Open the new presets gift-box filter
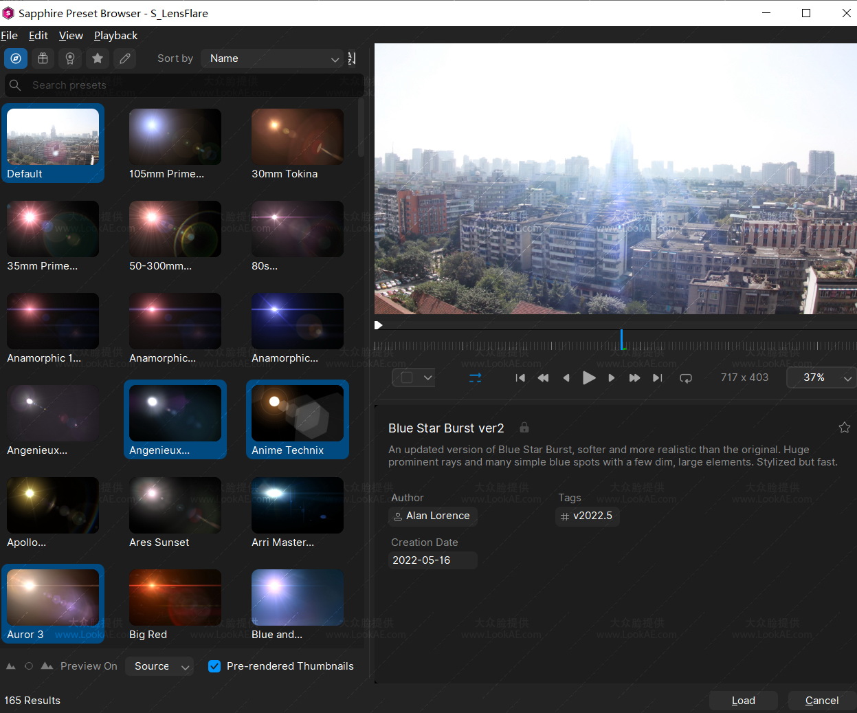857x713 pixels. click(43, 58)
